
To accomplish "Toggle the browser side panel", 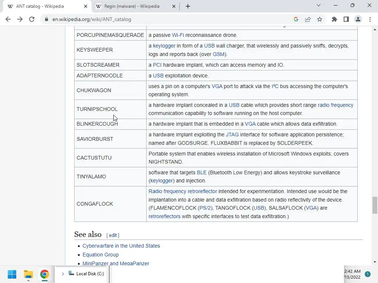I will coord(346,19).
